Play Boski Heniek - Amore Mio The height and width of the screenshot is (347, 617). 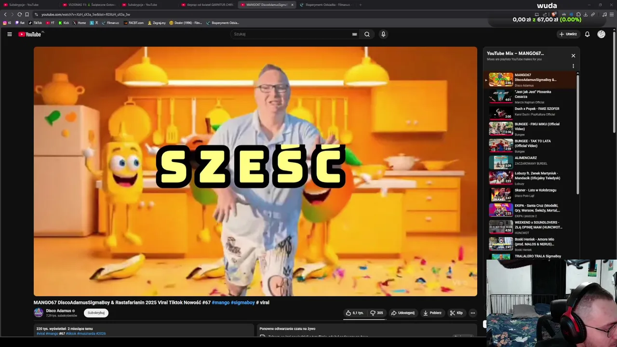click(x=530, y=243)
